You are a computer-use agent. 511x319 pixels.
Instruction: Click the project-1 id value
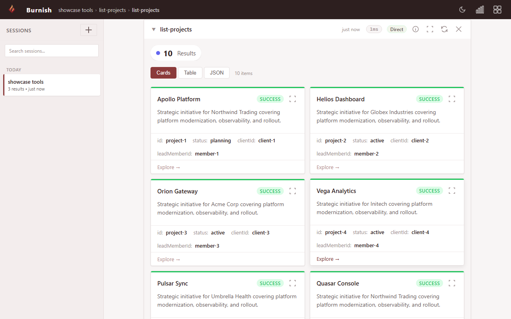(x=176, y=140)
